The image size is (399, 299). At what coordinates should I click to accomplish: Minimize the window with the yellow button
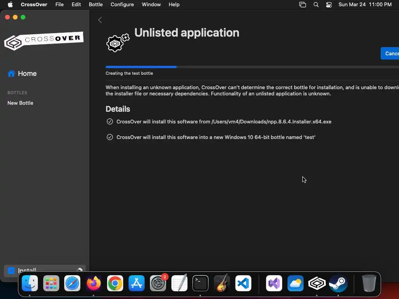[x=15, y=17]
